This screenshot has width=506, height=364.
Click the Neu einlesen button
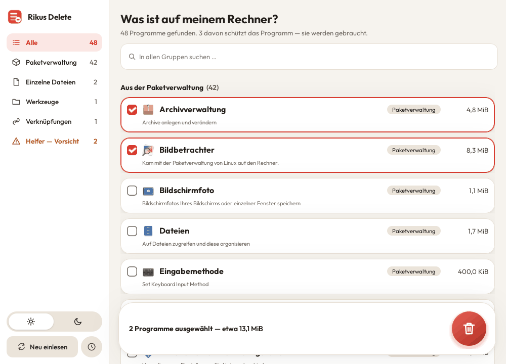tap(43, 347)
